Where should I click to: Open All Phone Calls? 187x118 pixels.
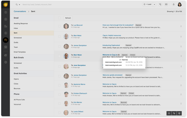coord(19,100)
